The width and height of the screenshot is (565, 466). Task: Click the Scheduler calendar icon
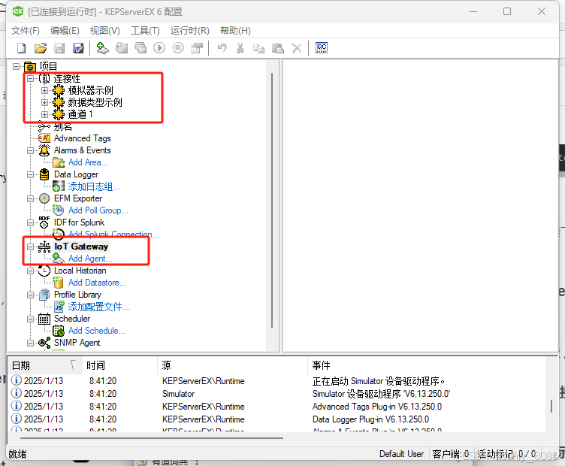(44, 319)
